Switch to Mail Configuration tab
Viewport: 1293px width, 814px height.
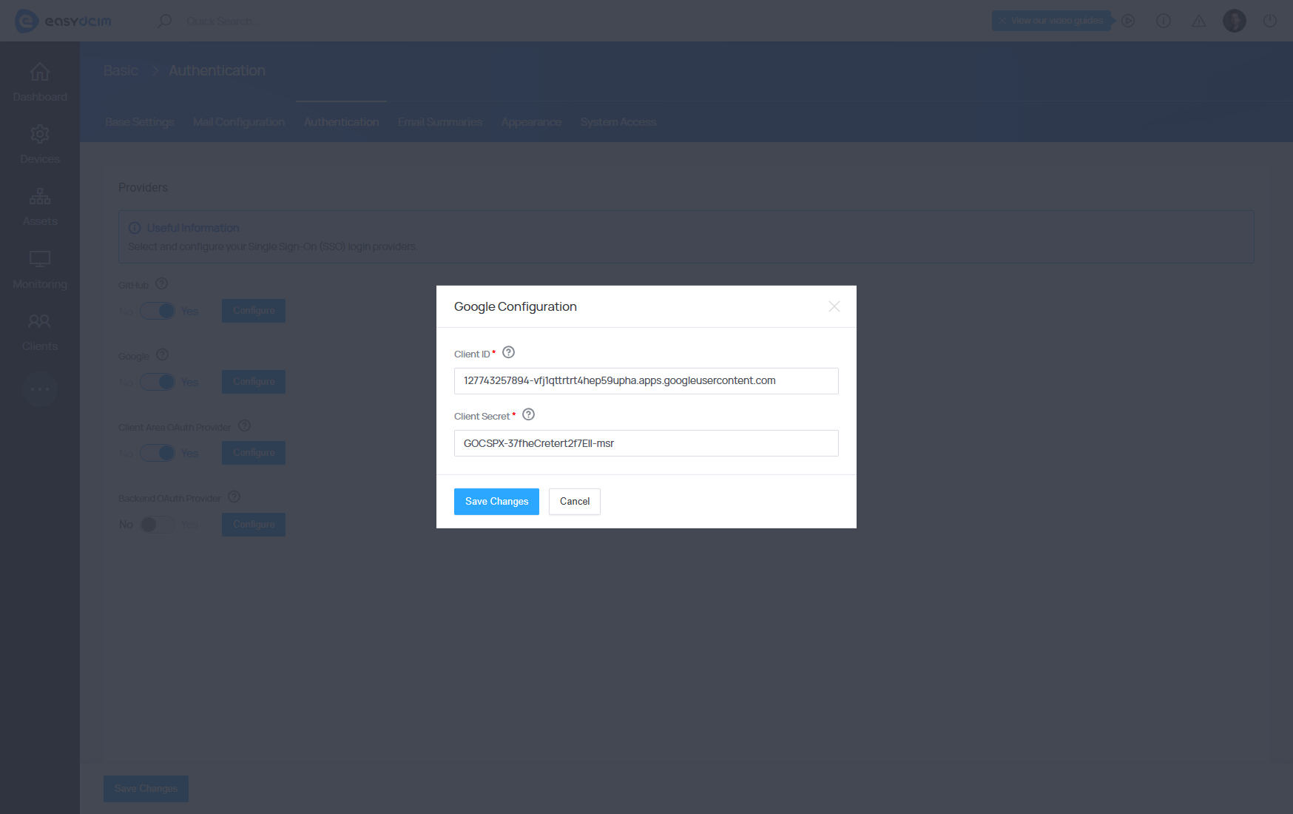tap(239, 122)
